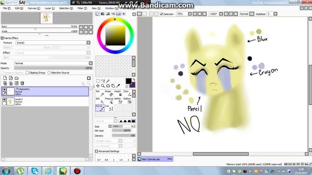Pick the Rotate view tool
The height and width of the screenshot is (175, 312).
tap(108, 86)
